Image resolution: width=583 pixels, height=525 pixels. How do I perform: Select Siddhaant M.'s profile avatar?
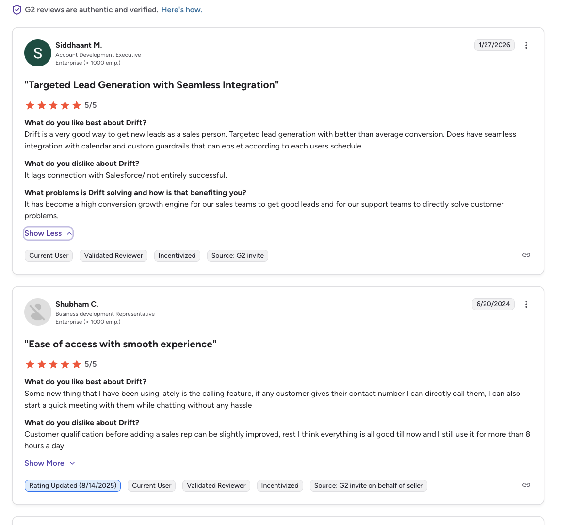[x=37, y=52]
